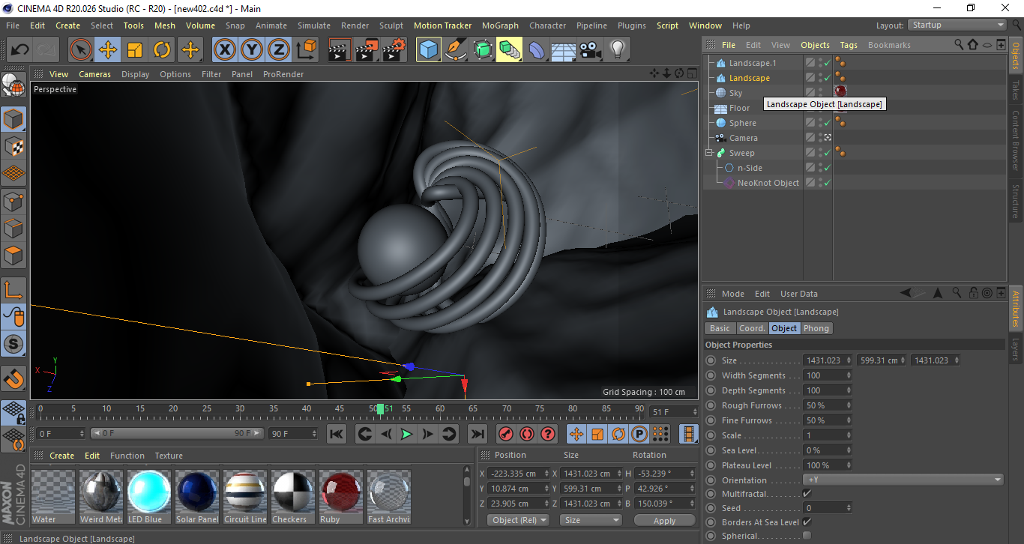This screenshot has width=1024, height=544.
Task: Toggle enable checkmark for NeoKnot Object
Action: (x=826, y=183)
